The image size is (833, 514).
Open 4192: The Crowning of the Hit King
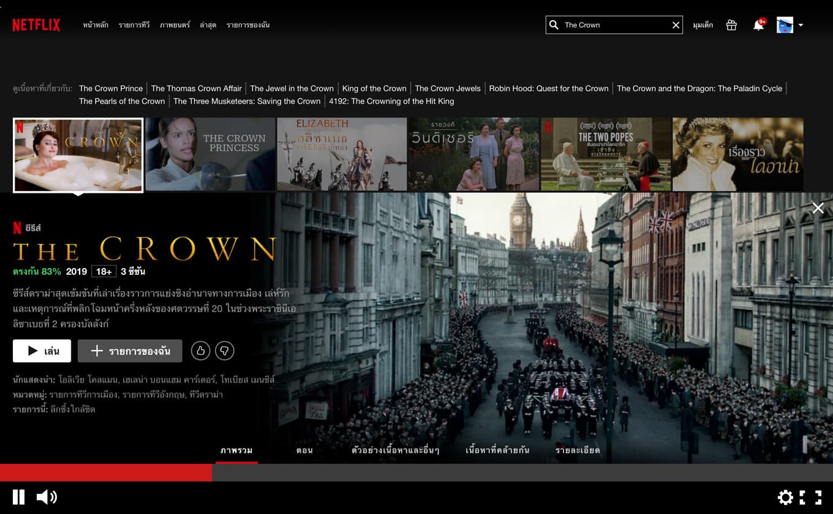pos(391,101)
